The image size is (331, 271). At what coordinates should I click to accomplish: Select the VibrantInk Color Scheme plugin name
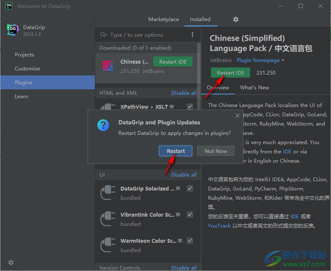tap(147, 215)
